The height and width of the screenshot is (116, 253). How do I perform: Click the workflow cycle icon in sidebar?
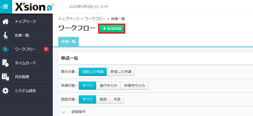(x=6, y=49)
